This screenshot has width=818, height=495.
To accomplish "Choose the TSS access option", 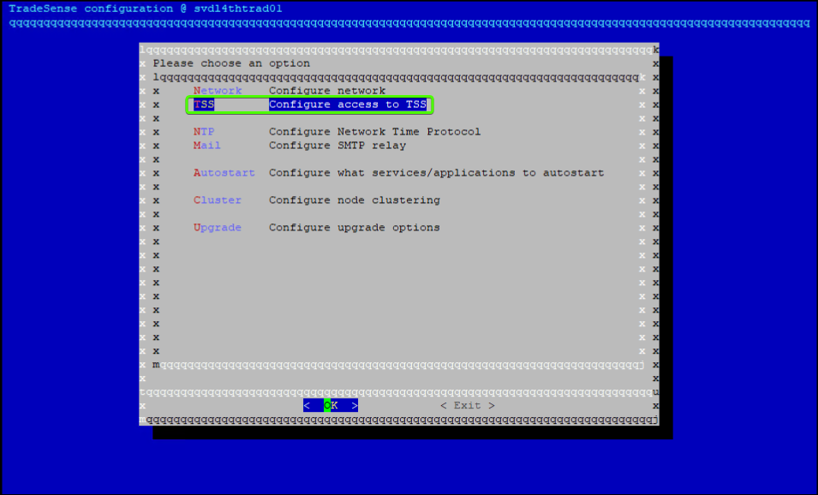I will point(310,104).
